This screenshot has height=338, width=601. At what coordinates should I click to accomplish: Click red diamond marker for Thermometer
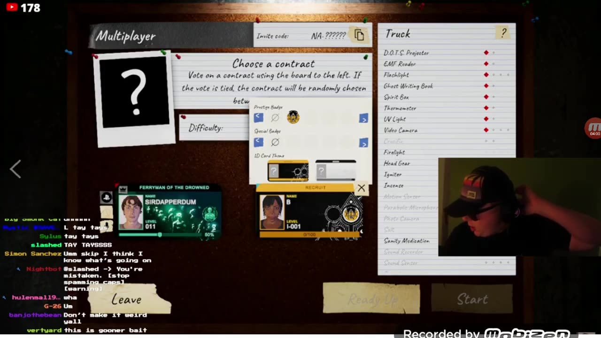coord(486,108)
